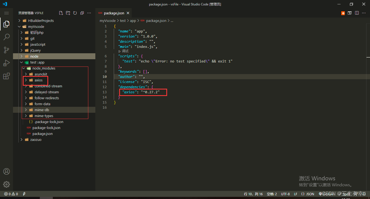Open the Extensions view
Image resolution: width=370 pixels, height=199 pixels.
7,76
